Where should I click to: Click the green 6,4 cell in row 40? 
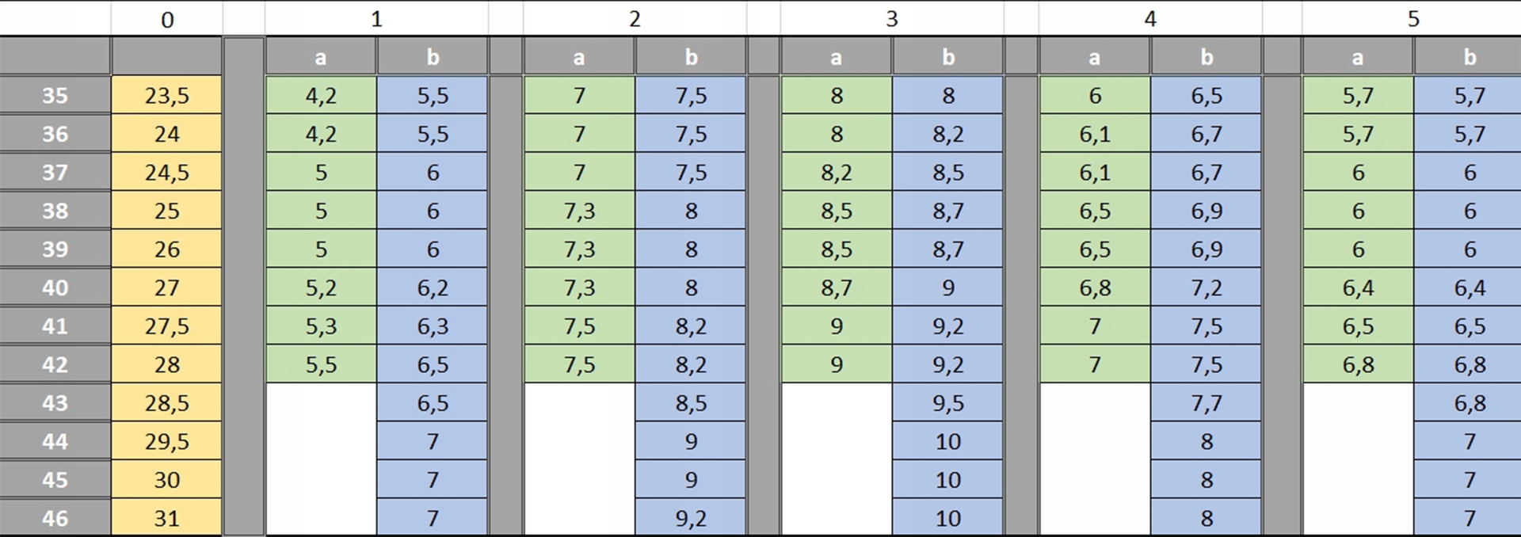pyautogui.click(x=1358, y=288)
